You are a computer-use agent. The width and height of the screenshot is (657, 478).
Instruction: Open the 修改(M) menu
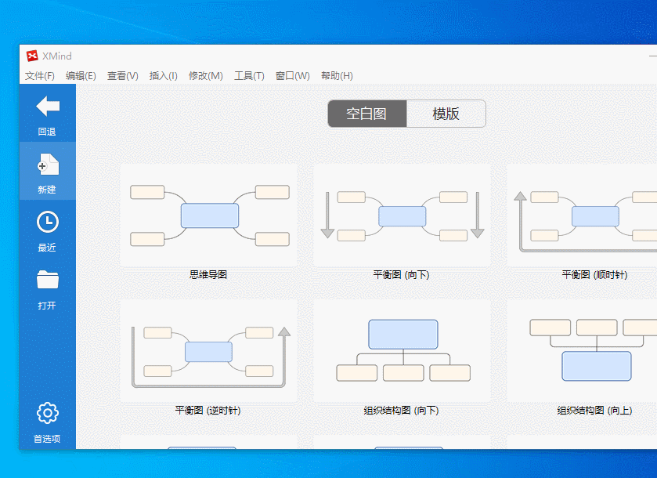[x=206, y=76]
